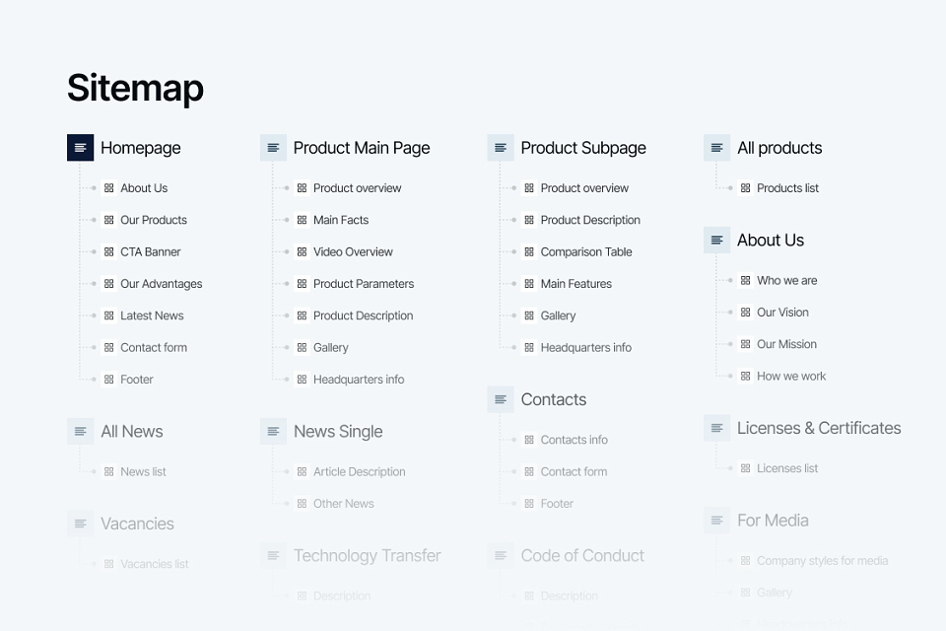Open the All News heading
The width and height of the screenshot is (946, 631).
[131, 431]
